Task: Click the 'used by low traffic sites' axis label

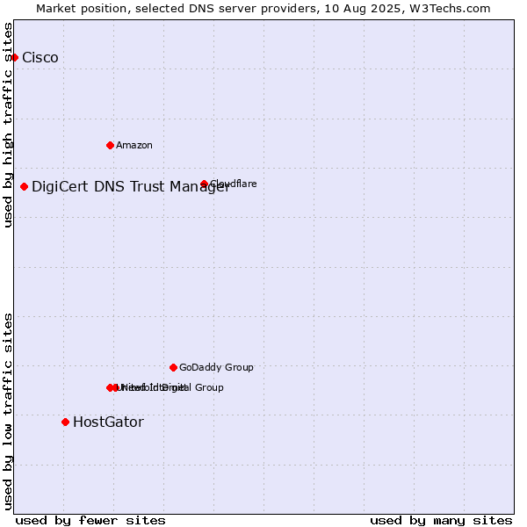Action: (8, 412)
